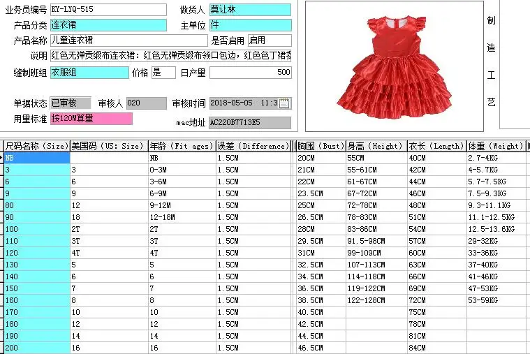Open the 制造工艺 vertical tab
Viewport: 530px width, 354px height.
point(491,61)
